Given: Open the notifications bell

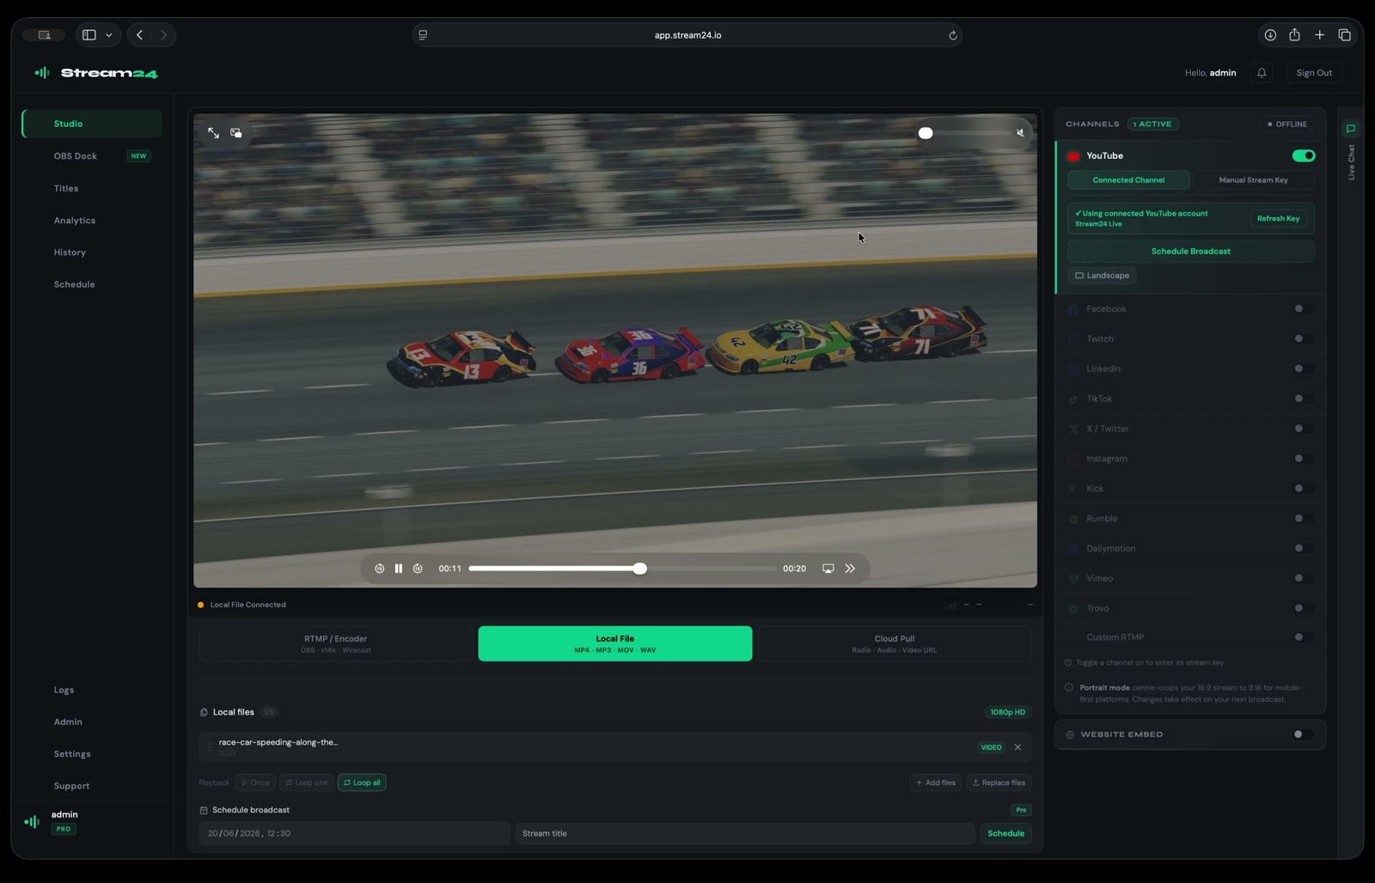Looking at the screenshot, I should [x=1262, y=73].
